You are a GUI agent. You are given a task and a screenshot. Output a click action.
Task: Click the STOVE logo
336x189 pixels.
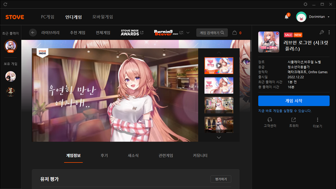pos(15,17)
